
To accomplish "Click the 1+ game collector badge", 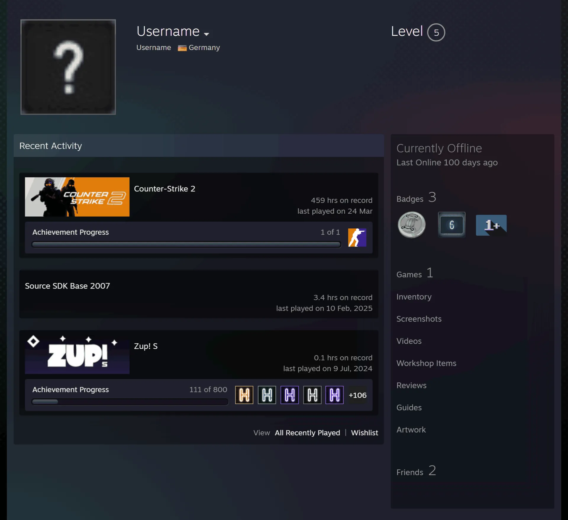I will click(491, 225).
